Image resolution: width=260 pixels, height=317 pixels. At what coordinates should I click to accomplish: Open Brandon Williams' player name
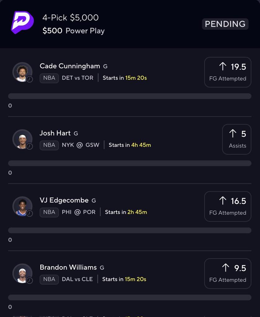point(68,267)
